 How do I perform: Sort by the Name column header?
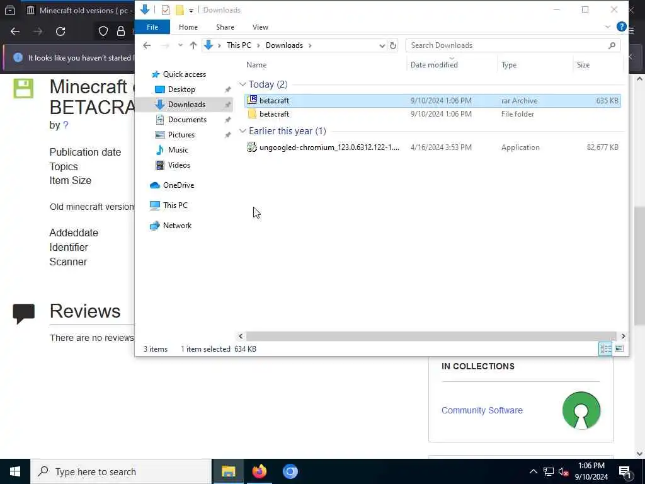coord(256,65)
